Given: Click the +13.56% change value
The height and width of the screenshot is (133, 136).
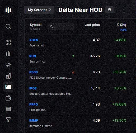Looking at the screenshot, I should pyautogui.click(x=119, y=121).
